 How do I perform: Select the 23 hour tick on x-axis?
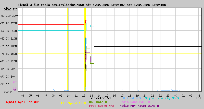(x=168, y=95)
